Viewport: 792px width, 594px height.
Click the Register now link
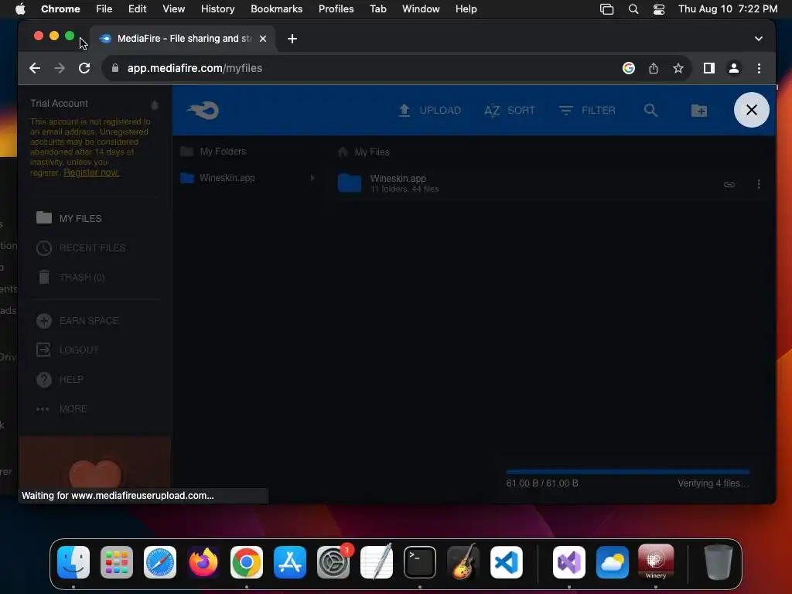click(x=91, y=172)
